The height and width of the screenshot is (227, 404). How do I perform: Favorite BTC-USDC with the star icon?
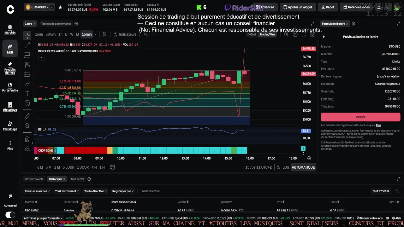coord(60,7)
